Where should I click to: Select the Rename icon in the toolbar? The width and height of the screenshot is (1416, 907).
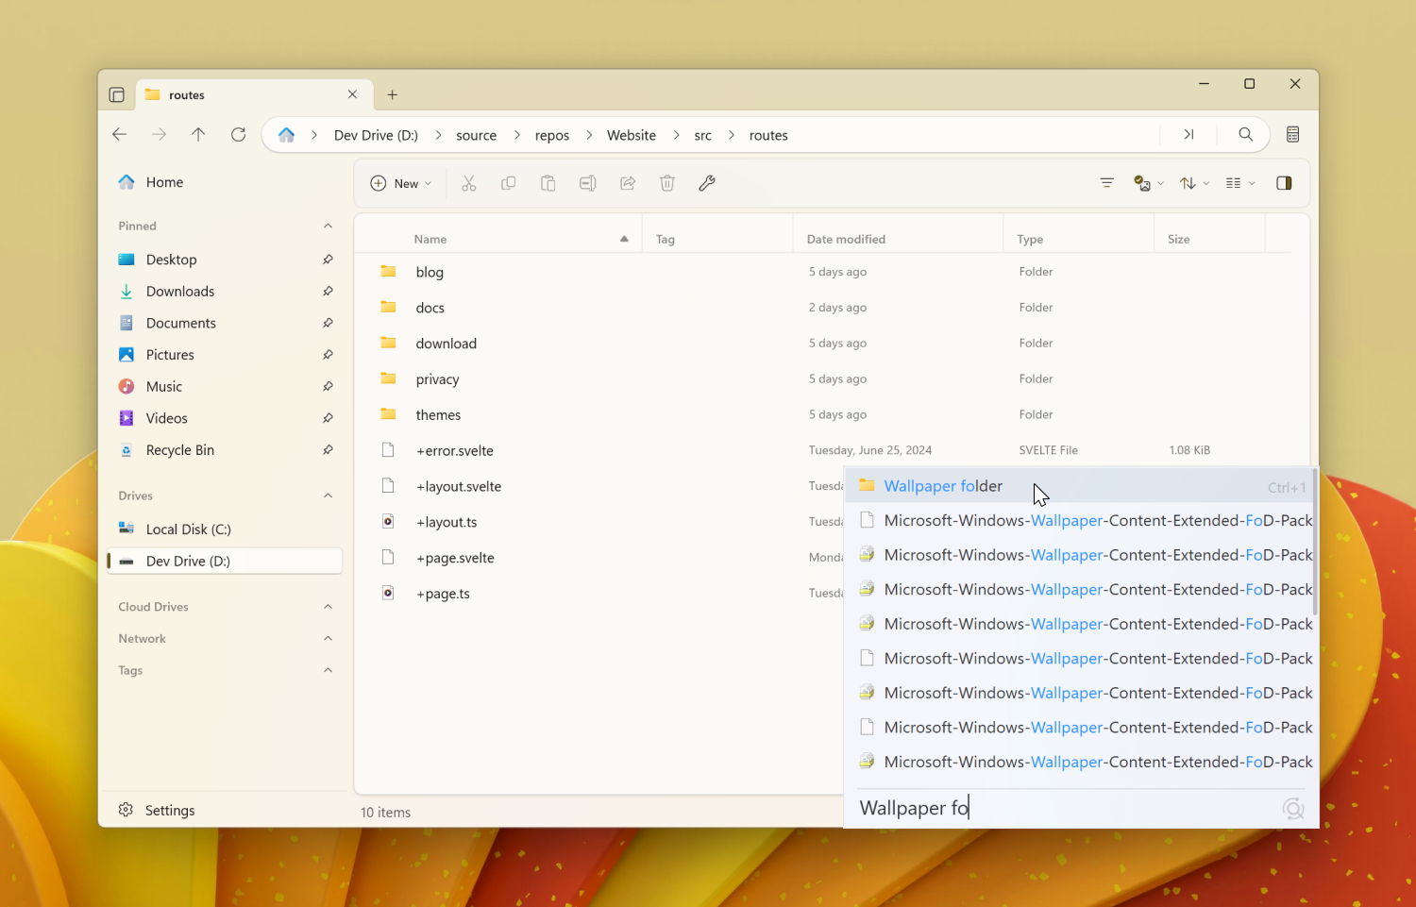(588, 183)
